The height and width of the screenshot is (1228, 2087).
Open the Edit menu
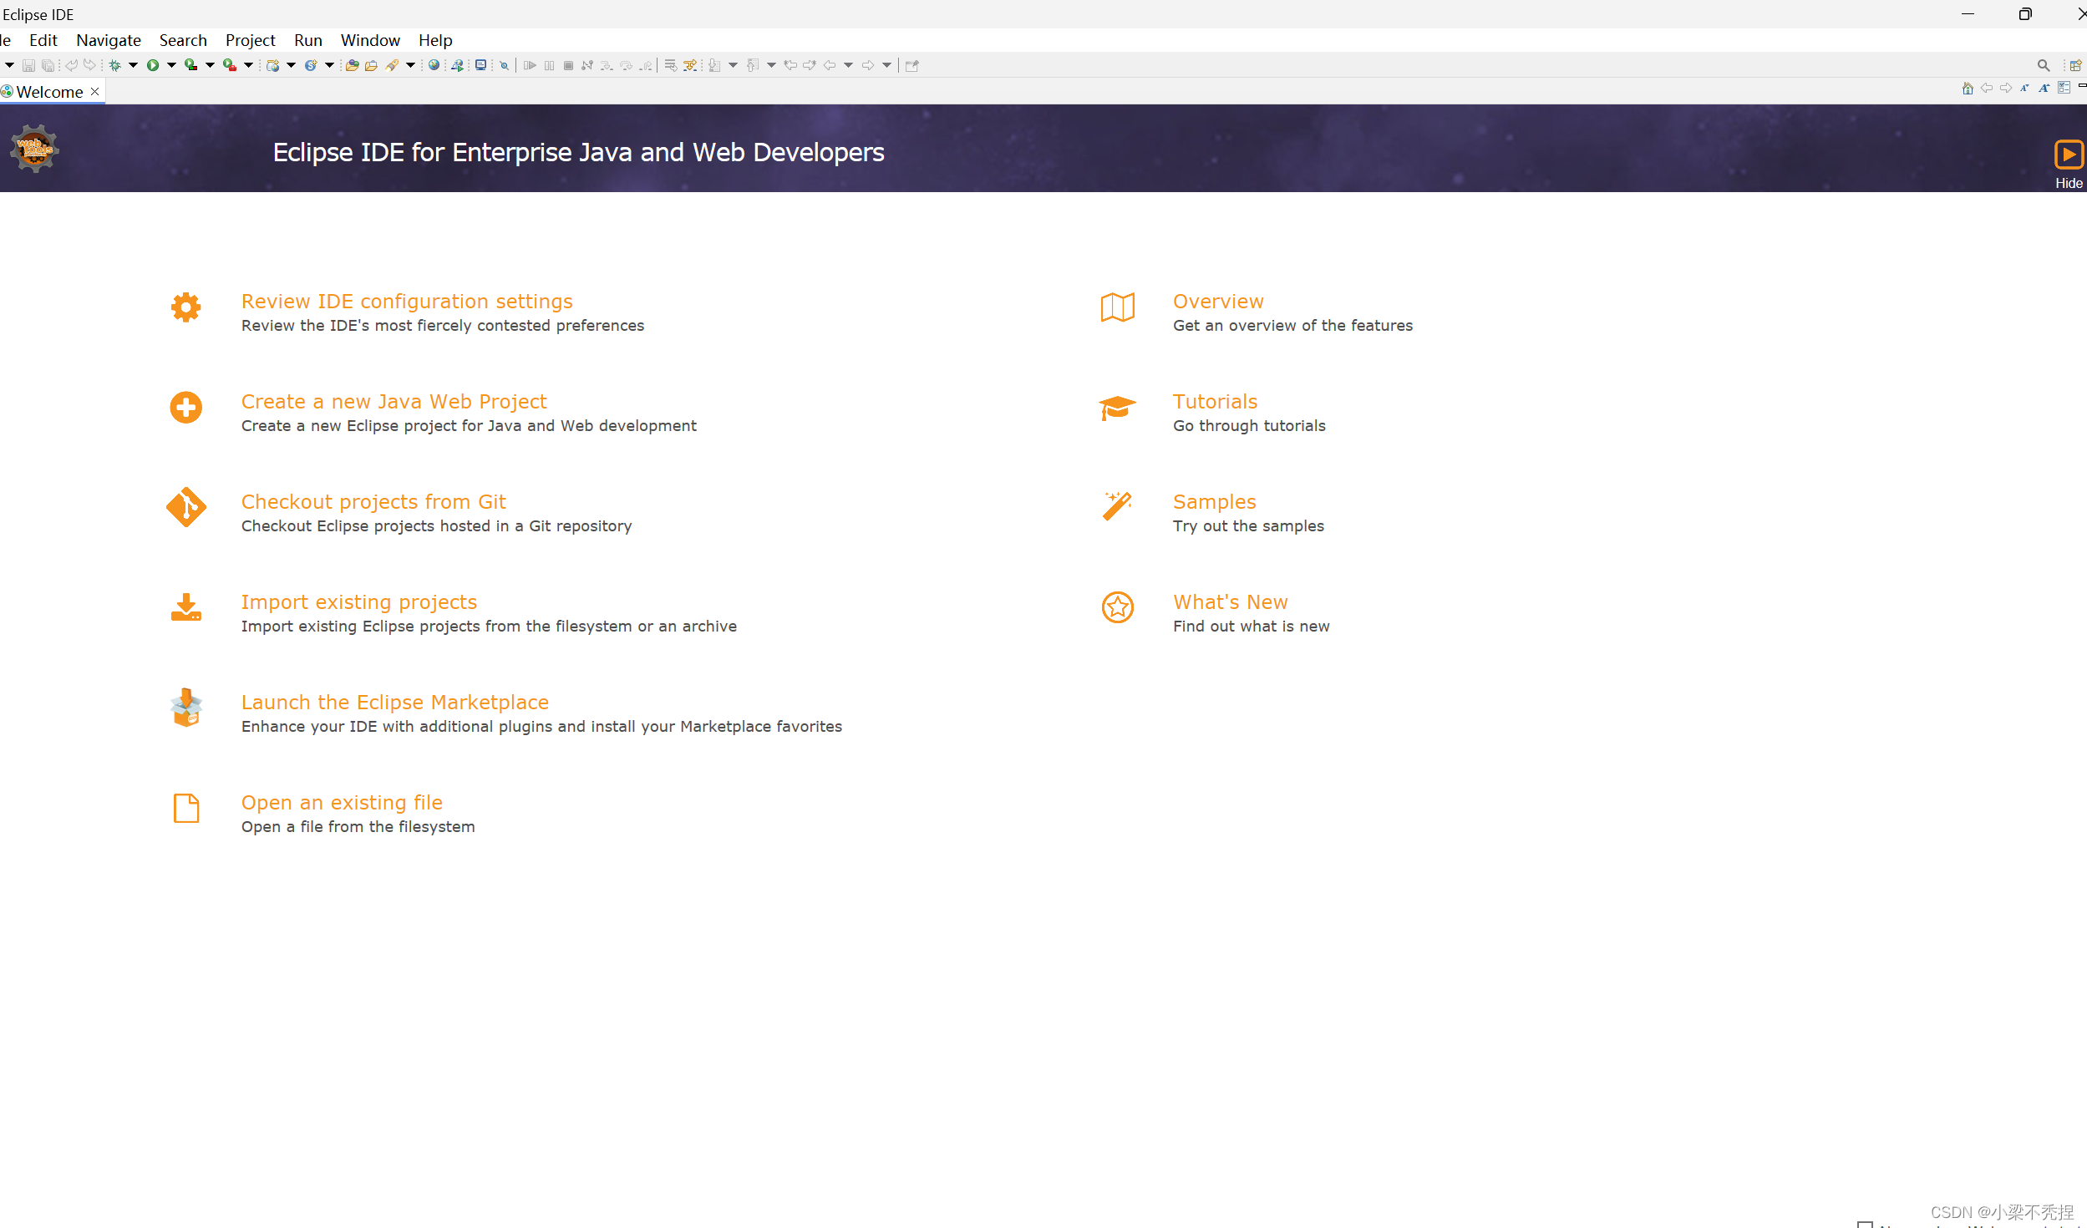[43, 40]
